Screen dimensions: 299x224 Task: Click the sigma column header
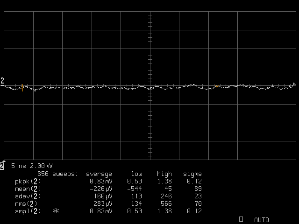pos(192,174)
